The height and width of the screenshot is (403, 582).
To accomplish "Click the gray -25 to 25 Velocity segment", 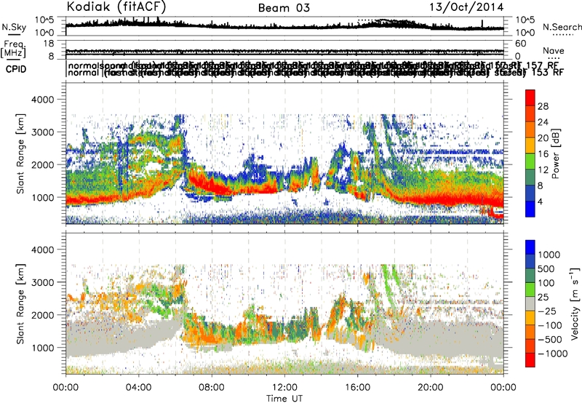I will [x=530, y=304].
